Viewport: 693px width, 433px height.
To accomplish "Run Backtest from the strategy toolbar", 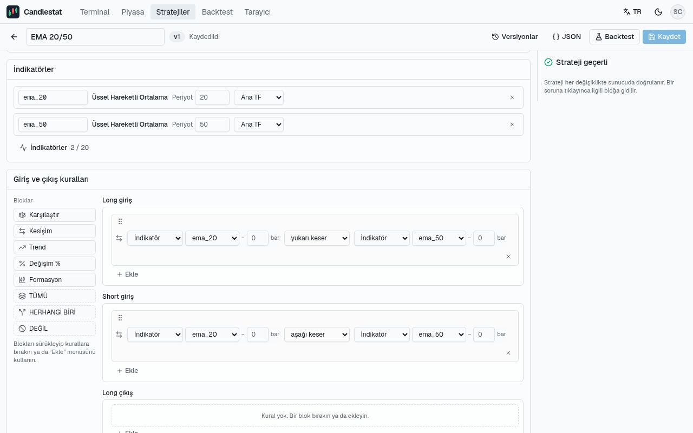I will click(x=614, y=37).
